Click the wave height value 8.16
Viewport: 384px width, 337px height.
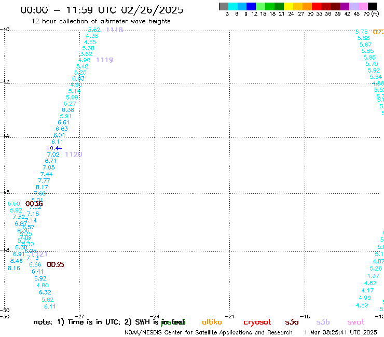coord(14,268)
